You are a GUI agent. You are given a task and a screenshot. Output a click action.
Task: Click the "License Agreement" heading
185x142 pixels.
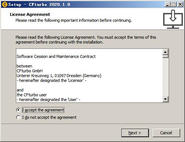point(30,14)
